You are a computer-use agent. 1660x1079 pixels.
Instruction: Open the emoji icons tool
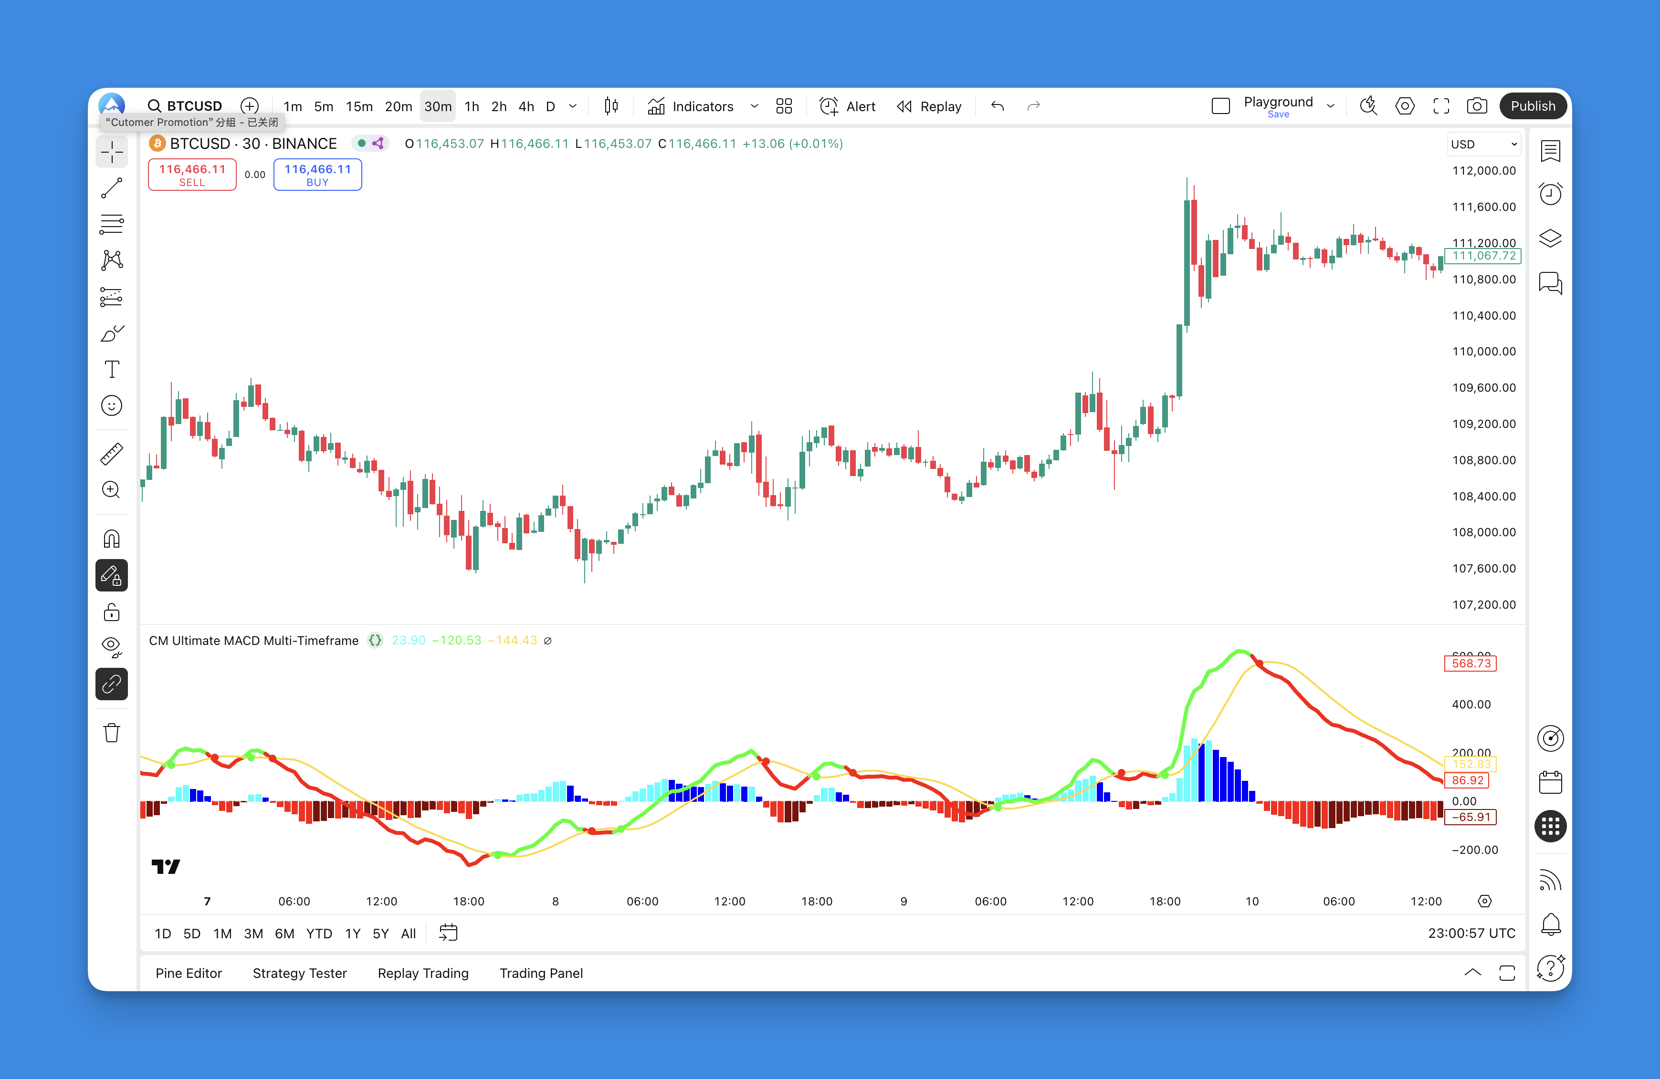point(112,405)
